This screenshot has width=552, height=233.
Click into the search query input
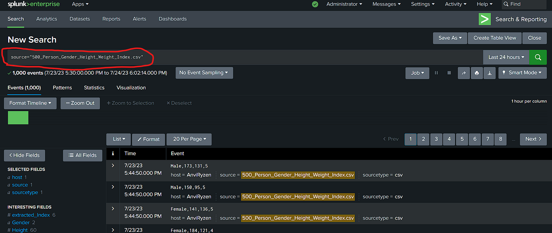coord(245,57)
